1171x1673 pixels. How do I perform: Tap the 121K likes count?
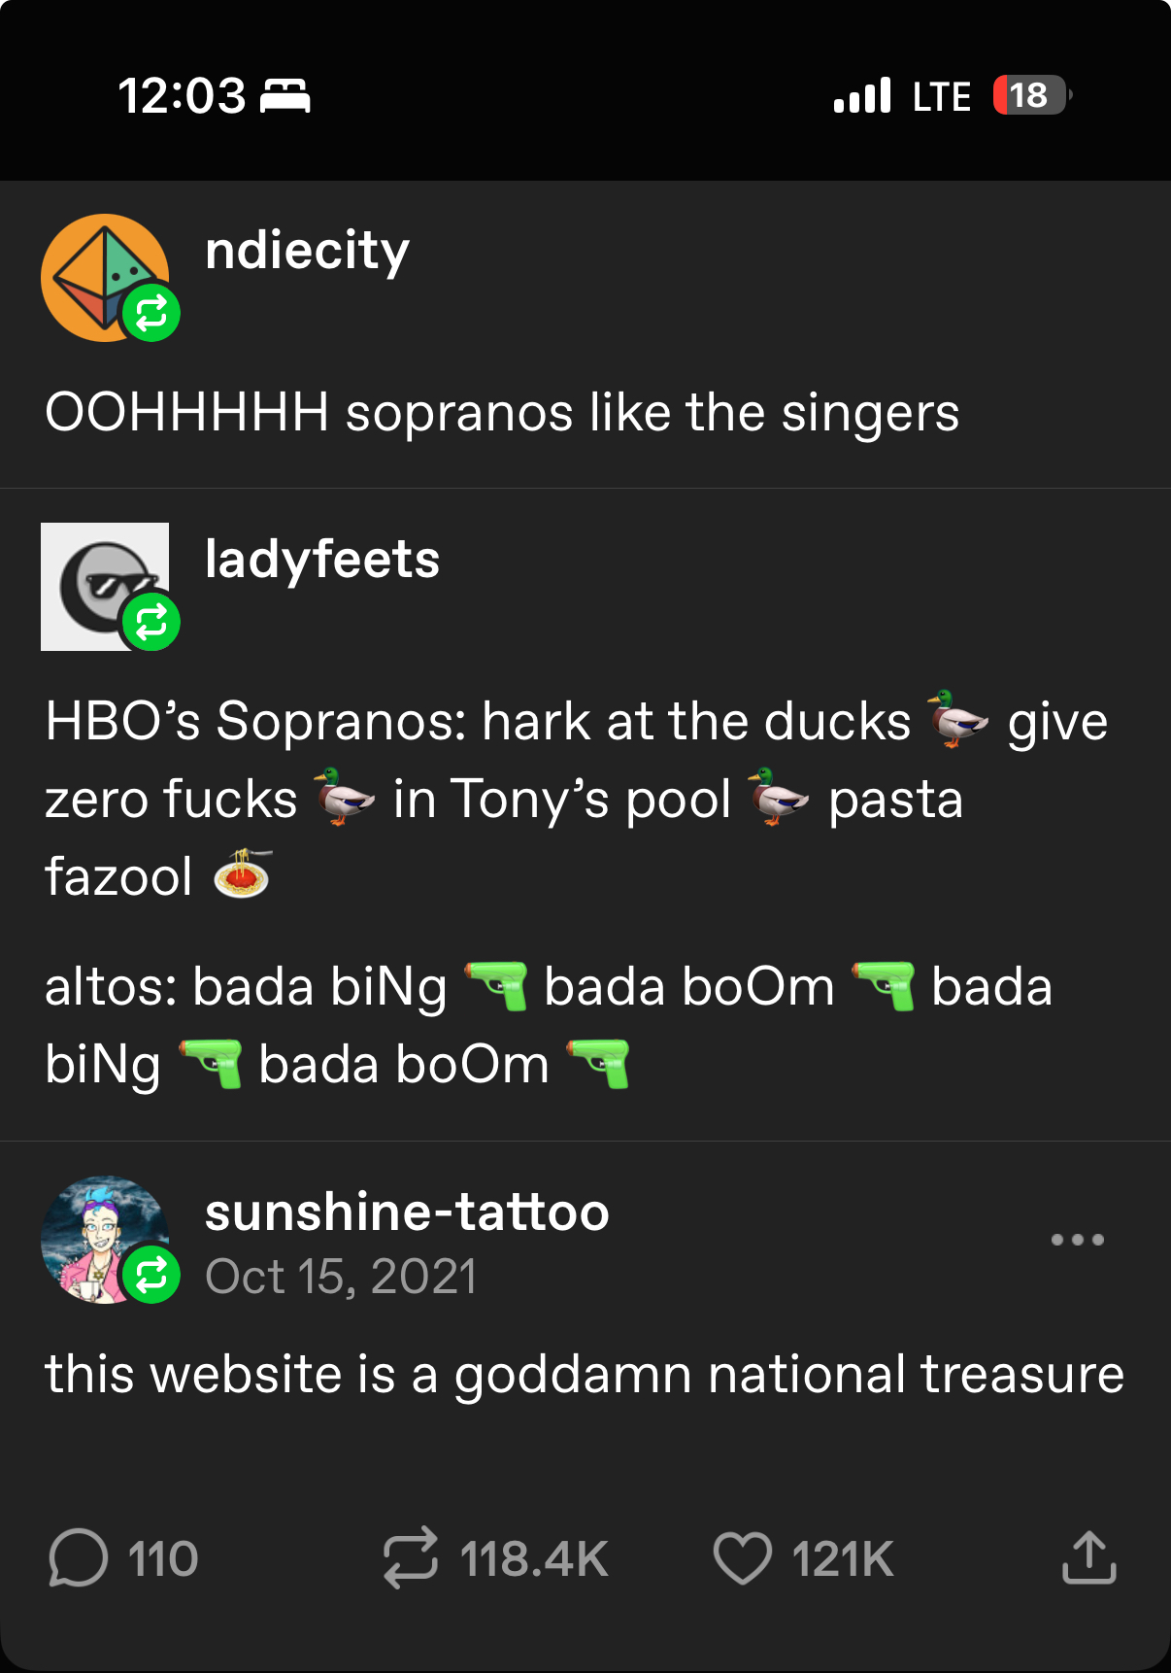842,1559
